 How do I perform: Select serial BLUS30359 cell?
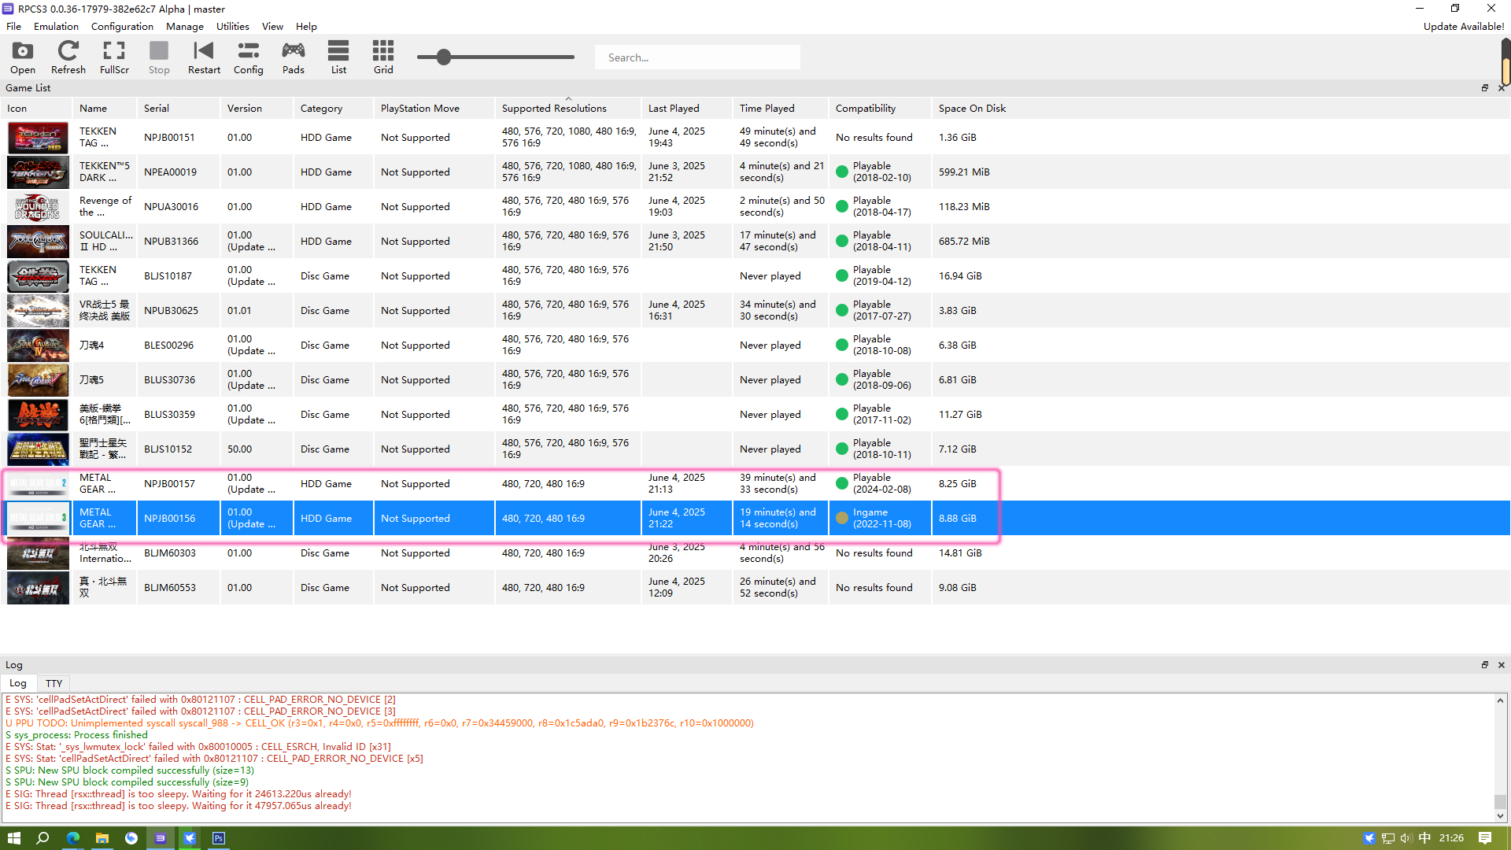(x=179, y=415)
